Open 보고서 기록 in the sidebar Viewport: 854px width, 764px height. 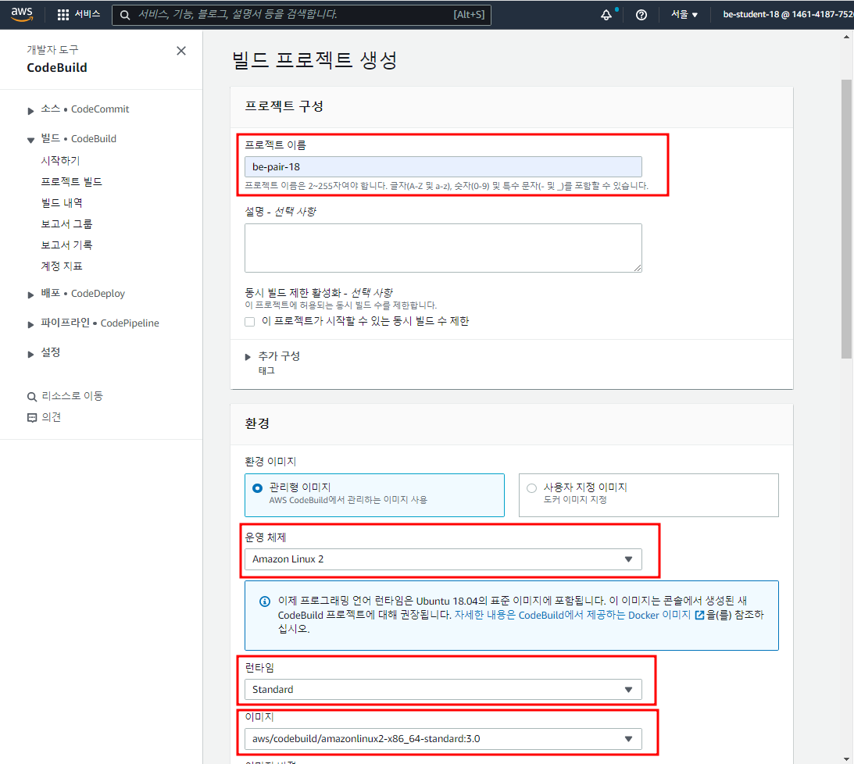66,245
